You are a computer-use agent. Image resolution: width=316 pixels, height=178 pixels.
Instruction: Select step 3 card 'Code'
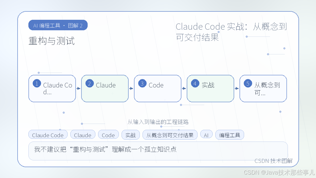(158, 89)
